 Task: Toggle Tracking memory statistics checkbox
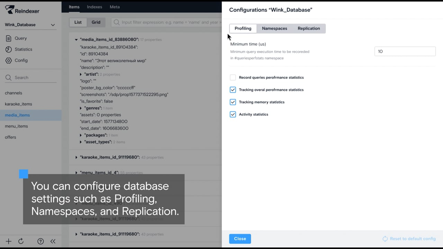pyautogui.click(x=233, y=102)
